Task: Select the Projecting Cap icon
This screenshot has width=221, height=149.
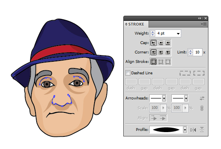Action: click(x=168, y=43)
